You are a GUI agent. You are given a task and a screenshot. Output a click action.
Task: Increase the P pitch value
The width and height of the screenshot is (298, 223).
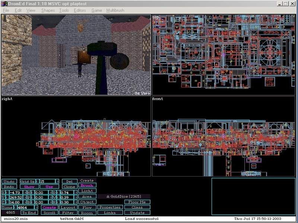pyautogui.click(x=50, y=197)
